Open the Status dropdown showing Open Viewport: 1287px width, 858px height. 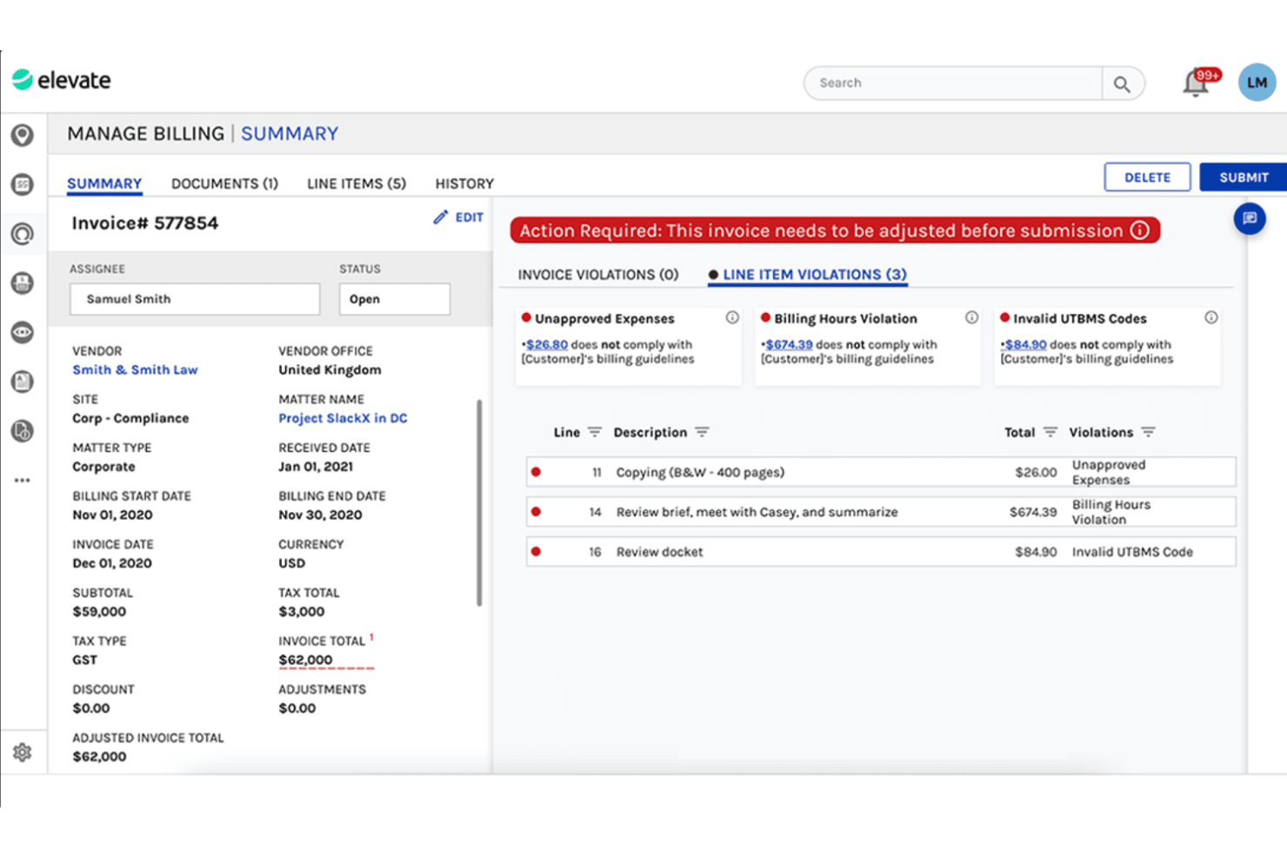pyautogui.click(x=395, y=299)
